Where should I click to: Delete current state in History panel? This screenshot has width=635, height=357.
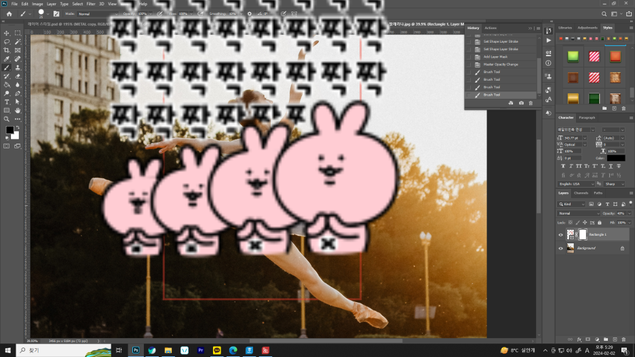point(531,103)
